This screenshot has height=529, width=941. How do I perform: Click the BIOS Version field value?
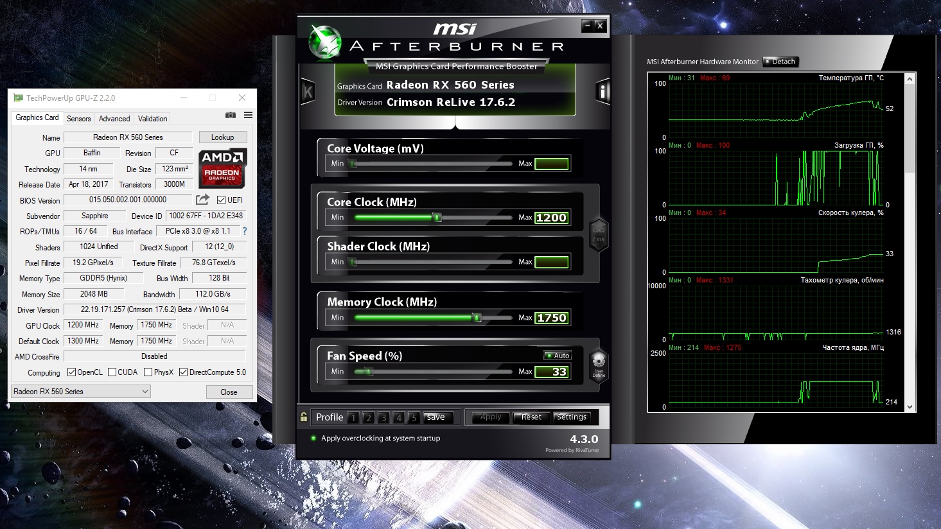(x=128, y=200)
